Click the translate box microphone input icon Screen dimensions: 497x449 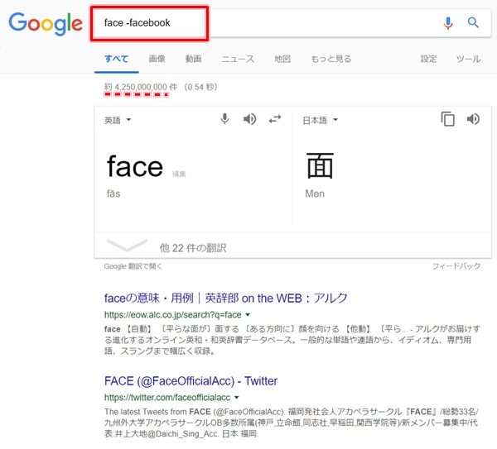click(224, 119)
